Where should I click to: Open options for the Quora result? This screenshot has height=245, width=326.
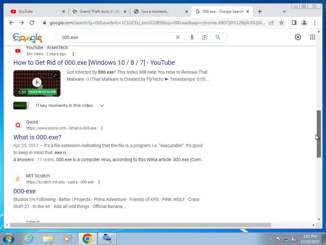coord(102,128)
